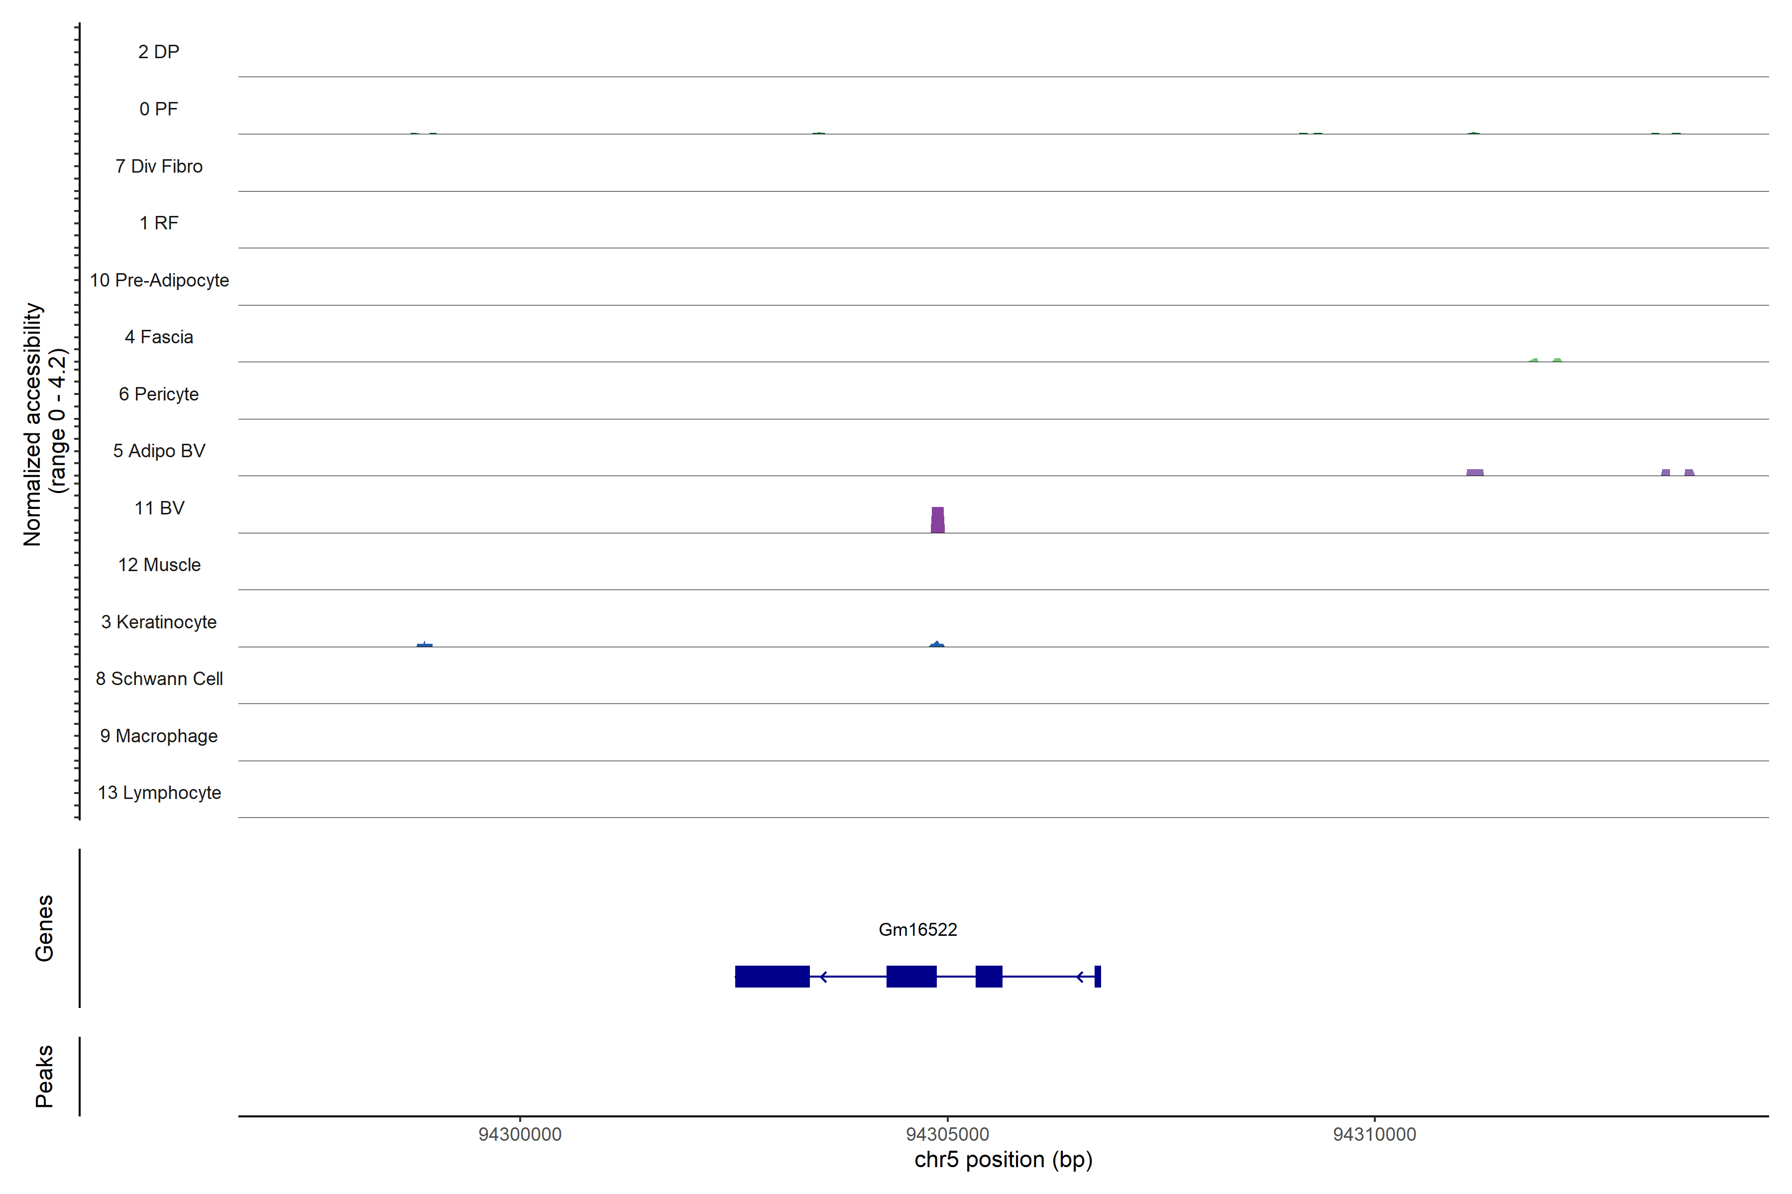Select the 8 Schwann Cell track label
This screenshot has height=1194, width=1792.
pyautogui.click(x=159, y=679)
